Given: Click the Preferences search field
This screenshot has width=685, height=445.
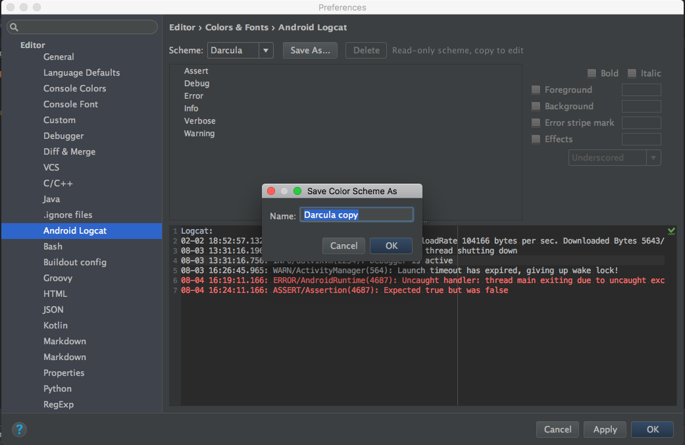Looking at the screenshot, I should tap(82, 27).
